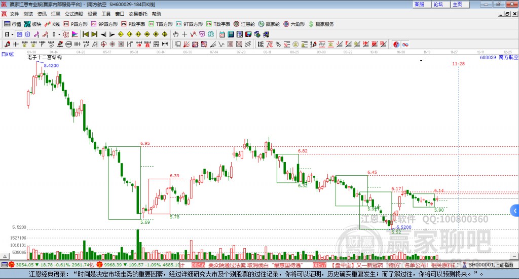Click the 深 Shenzhen index status icon
This screenshot has height=279, width=519.
100,265
